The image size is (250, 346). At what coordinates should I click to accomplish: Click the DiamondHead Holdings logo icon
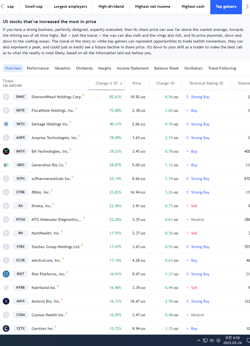coord(6,97)
